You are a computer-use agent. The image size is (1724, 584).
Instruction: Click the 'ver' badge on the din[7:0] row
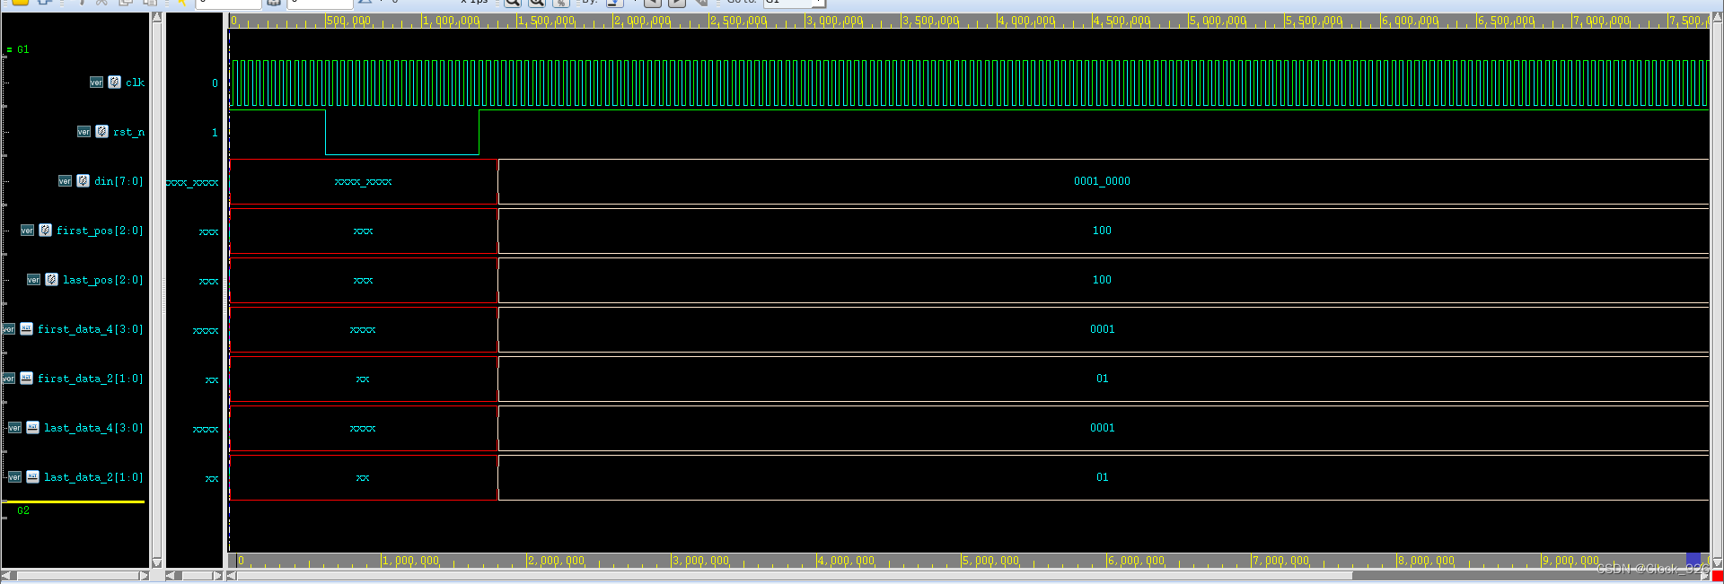pos(65,181)
